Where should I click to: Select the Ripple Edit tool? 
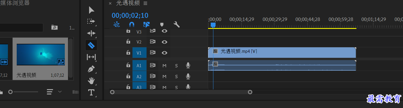91,33
